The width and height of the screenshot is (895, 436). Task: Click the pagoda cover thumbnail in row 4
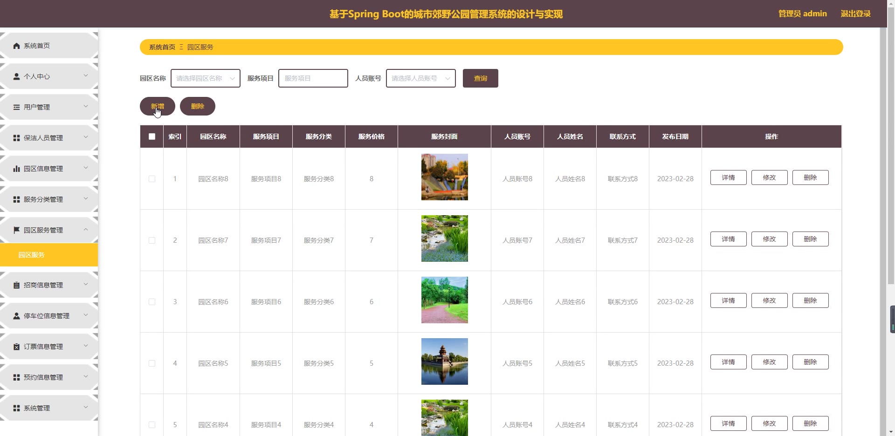(444, 361)
